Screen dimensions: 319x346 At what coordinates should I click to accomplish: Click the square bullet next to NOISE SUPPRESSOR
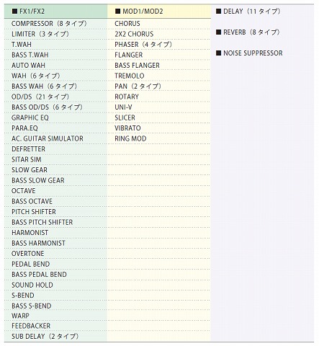pos(218,53)
